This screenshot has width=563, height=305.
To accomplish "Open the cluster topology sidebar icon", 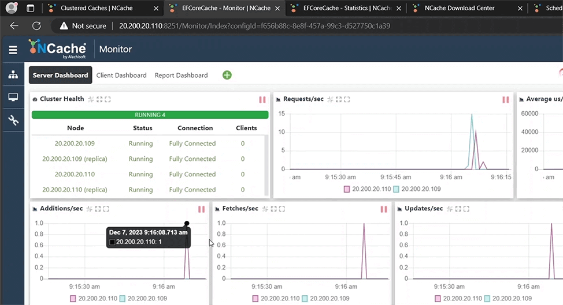I will tap(13, 74).
